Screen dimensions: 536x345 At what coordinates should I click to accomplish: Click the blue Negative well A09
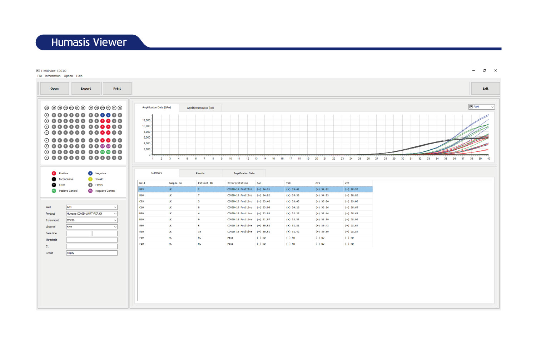pos(103,115)
